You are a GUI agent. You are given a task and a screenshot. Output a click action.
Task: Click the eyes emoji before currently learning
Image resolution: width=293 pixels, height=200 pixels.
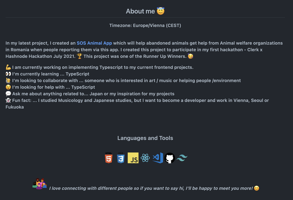8,74
